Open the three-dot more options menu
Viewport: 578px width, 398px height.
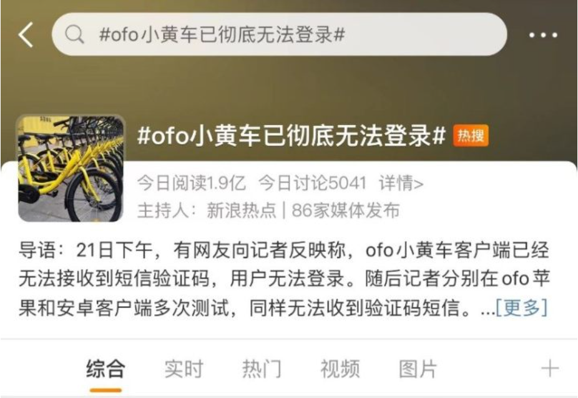[x=543, y=35]
